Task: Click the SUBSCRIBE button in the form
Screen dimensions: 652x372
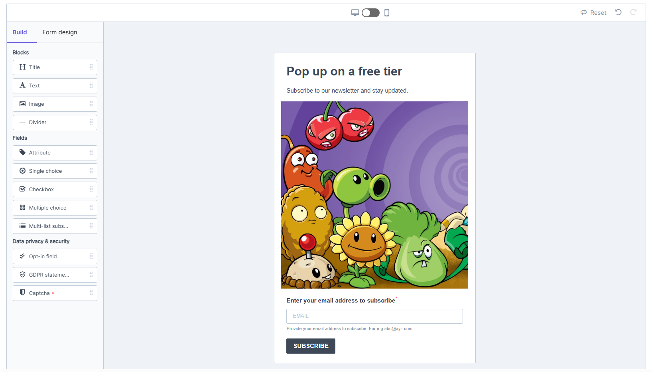Action: click(x=311, y=346)
